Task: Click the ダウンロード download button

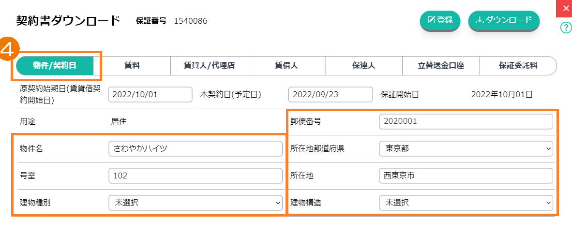Action: point(504,20)
